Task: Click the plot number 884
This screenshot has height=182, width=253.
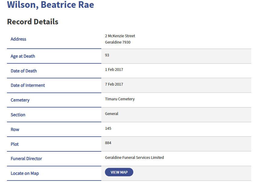Action: tap(108, 143)
